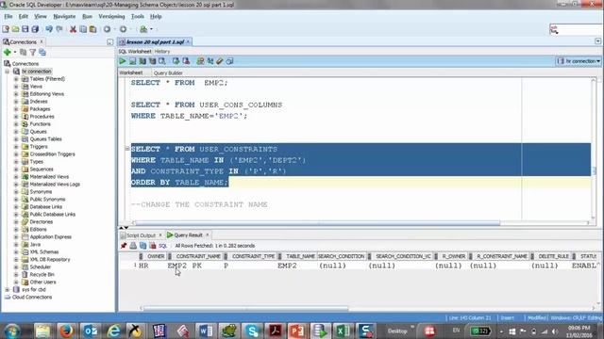The width and height of the screenshot is (604, 339).
Task: Click the Open file folder icon
Action: click(15, 29)
